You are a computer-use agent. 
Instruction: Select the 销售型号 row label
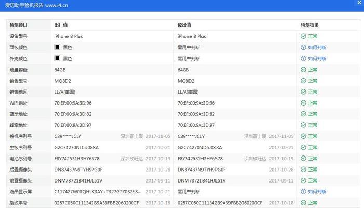18,81
